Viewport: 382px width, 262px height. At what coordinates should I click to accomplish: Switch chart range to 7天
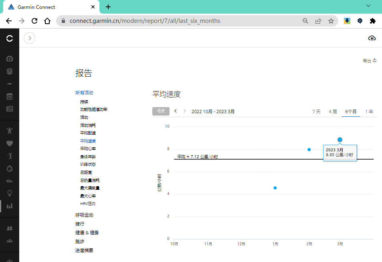point(317,112)
